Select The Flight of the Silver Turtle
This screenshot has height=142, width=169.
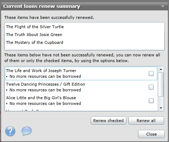35,27
